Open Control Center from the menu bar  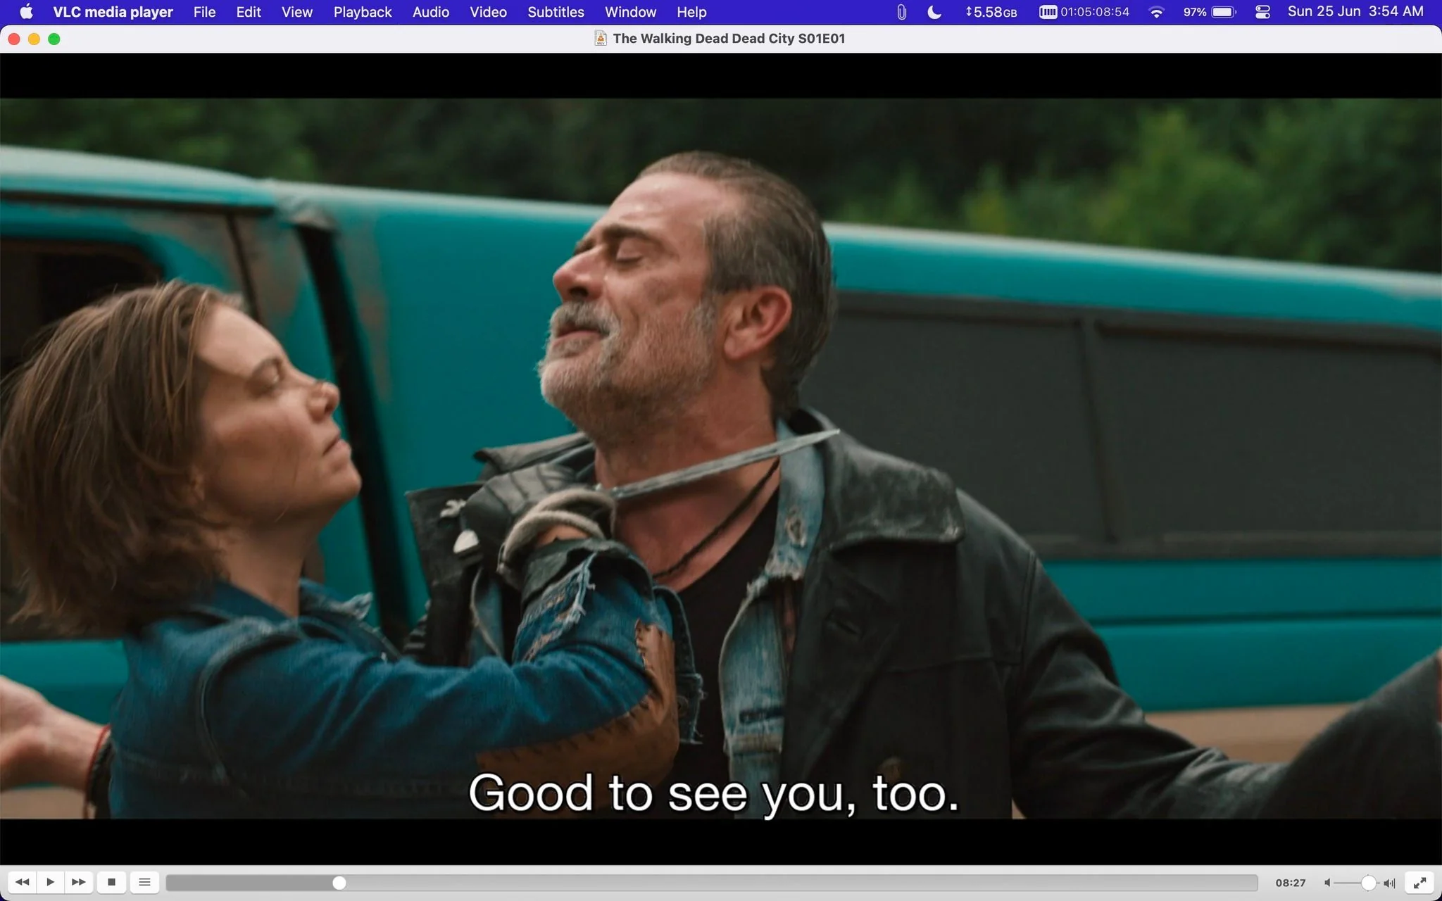click(x=1262, y=12)
